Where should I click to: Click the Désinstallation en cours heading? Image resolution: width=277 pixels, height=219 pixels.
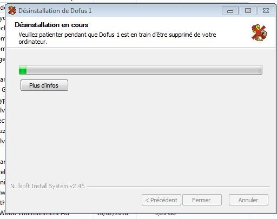(x=51, y=25)
